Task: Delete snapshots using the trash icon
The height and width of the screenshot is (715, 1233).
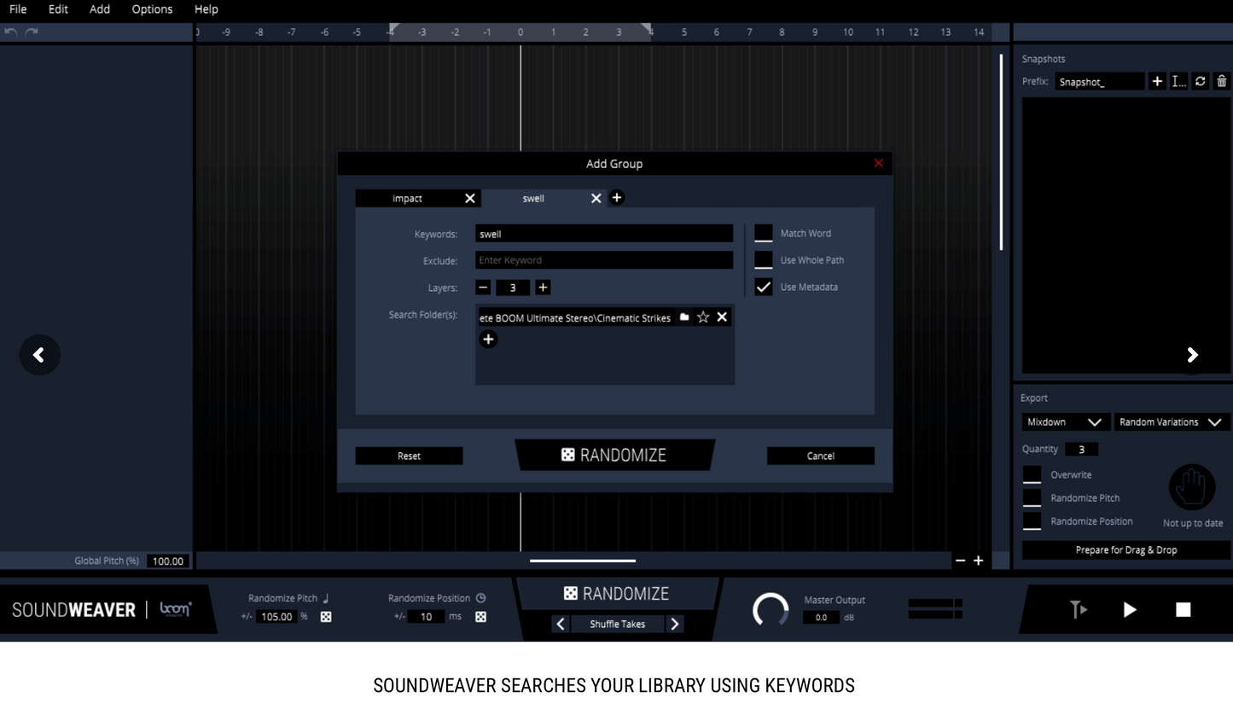Action: 1222,81
